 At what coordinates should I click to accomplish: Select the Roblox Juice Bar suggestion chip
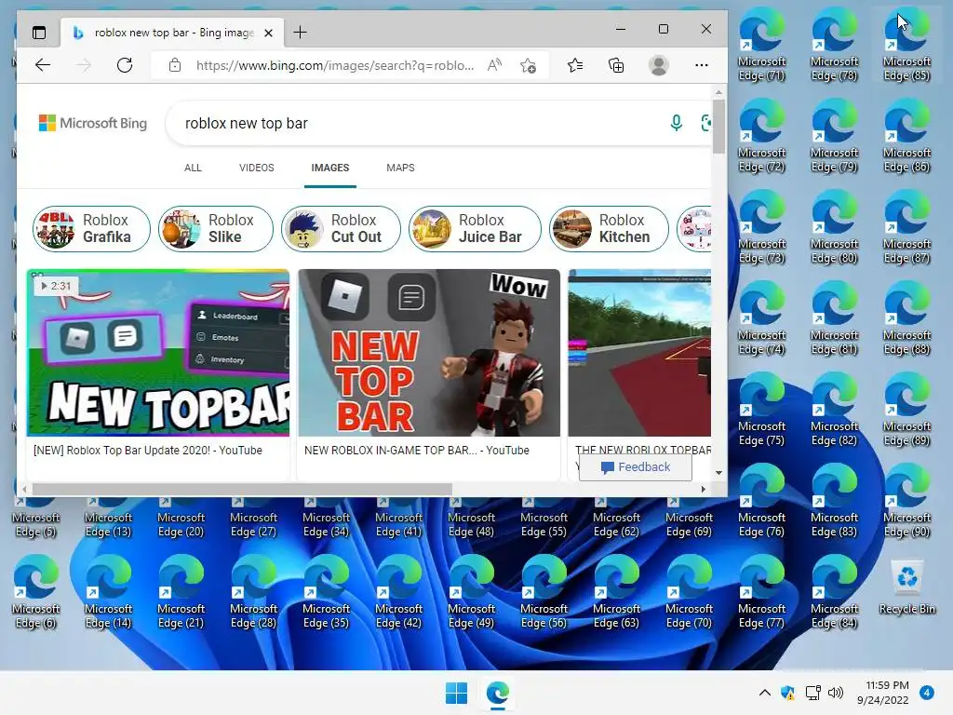pyautogui.click(x=475, y=229)
